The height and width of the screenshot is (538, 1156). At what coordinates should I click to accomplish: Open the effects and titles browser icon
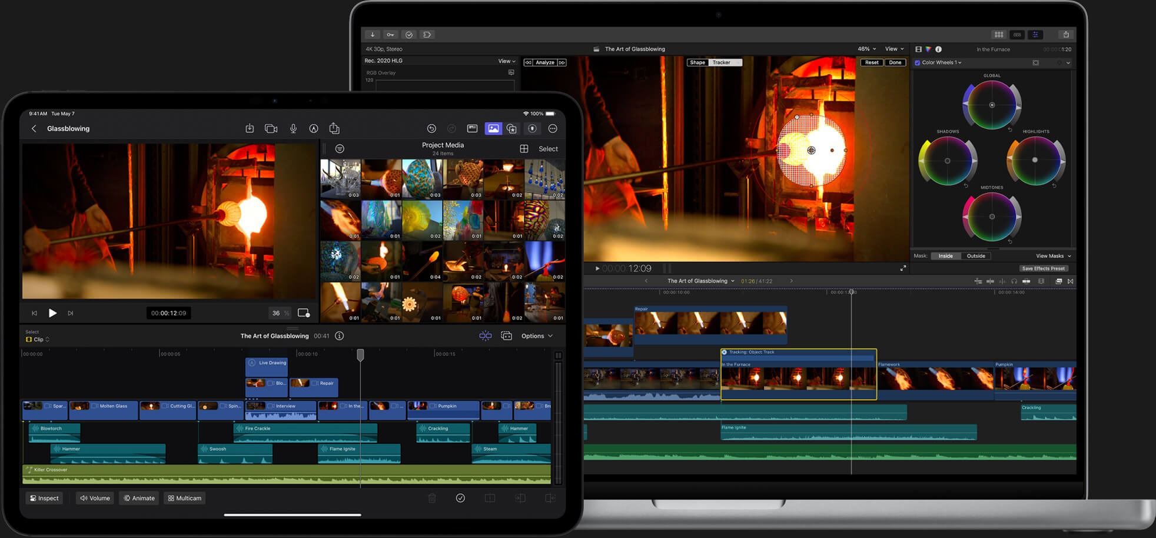click(511, 128)
